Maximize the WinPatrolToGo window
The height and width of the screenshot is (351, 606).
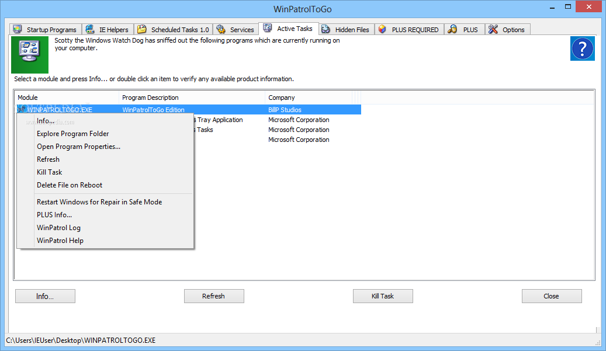(568, 6)
